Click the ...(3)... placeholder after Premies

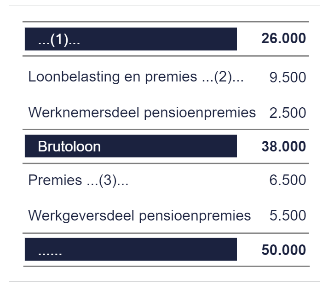point(108,180)
